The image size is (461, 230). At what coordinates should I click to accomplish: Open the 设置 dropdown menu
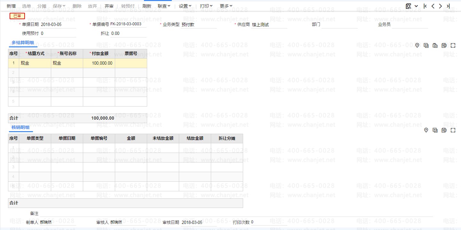point(185,6)
